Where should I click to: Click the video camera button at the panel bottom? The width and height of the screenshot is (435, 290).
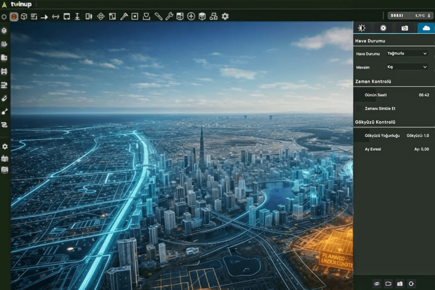click(x=388, y=284)
